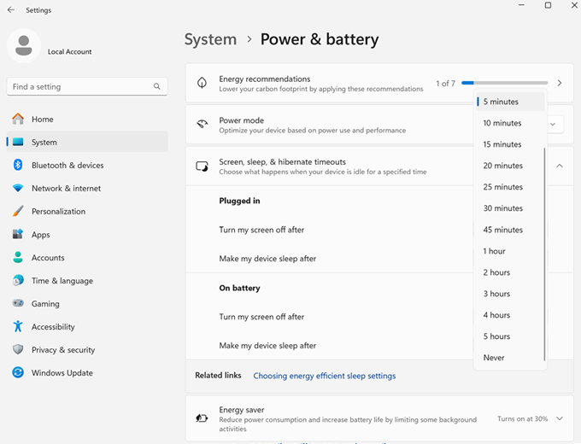This screenshot has width=581, height=444.
Task: Open the Power mode dropdown arrow
Action: [553, 125]
